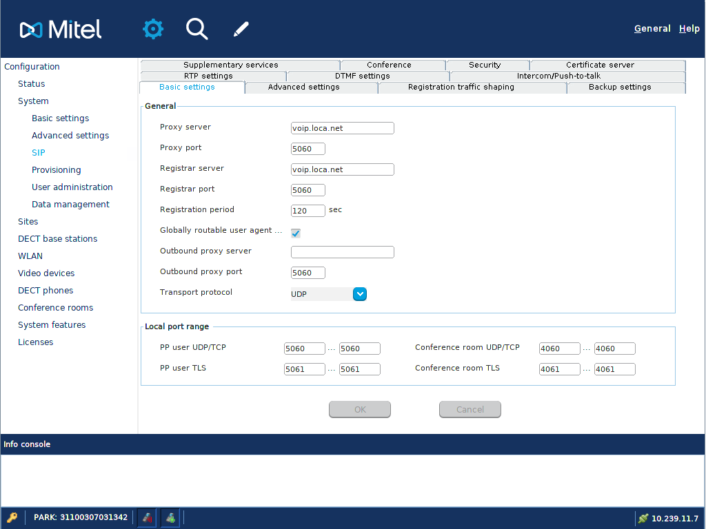Viewport: 706px width, 529px height.
Task: Click the magnifying glass search icon
Action: [196, 29]
